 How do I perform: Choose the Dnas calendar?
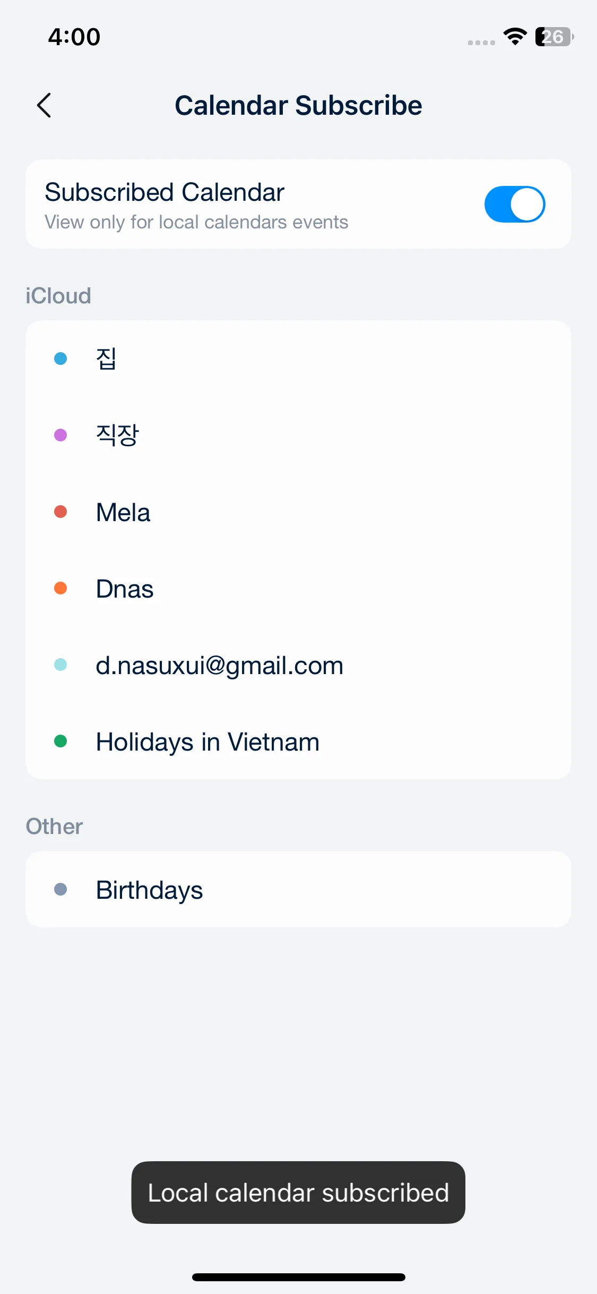(298, 589)
